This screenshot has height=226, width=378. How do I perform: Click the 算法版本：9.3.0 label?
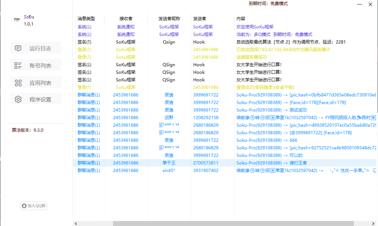(x=28, y=130)
